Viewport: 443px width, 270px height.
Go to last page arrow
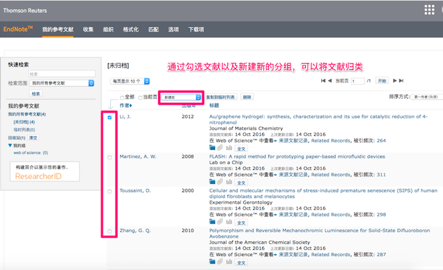click(401, 81)
